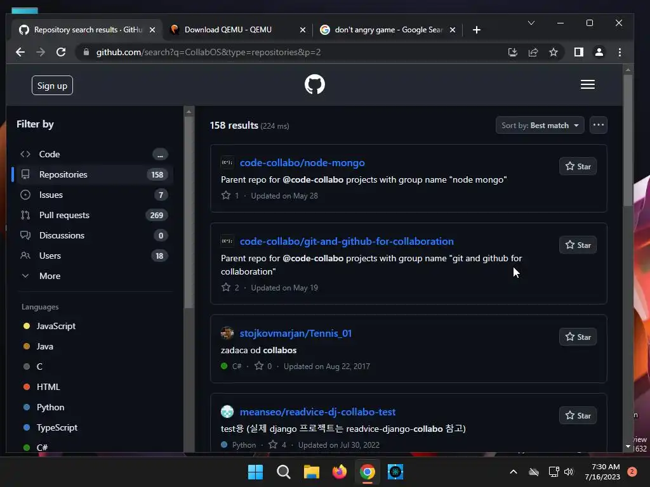Open notification center with the badge of 2
Image resolution: width=650 pixels, height=487 pixels.
click(632, 472)
